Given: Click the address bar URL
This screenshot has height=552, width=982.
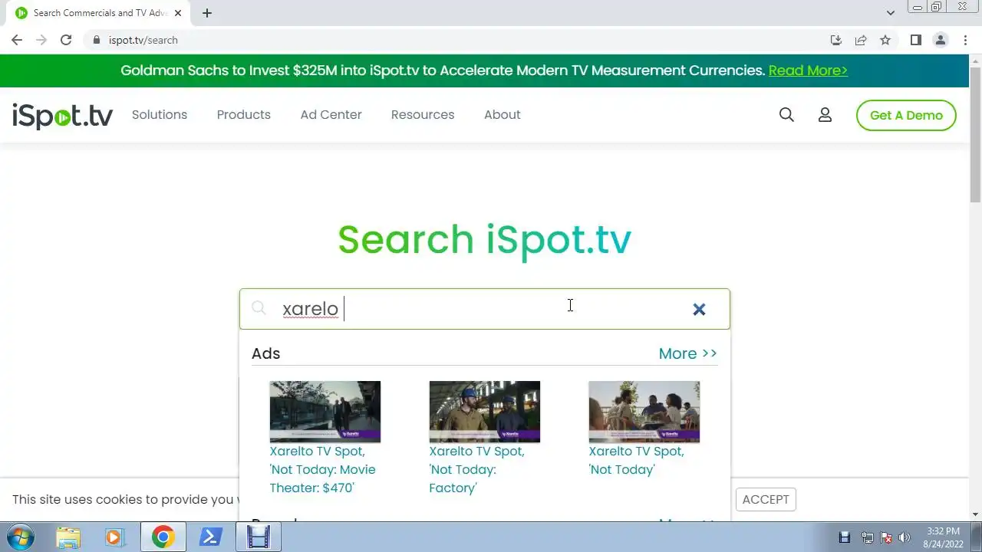Looking at the screenshot, I should [143, 40].
